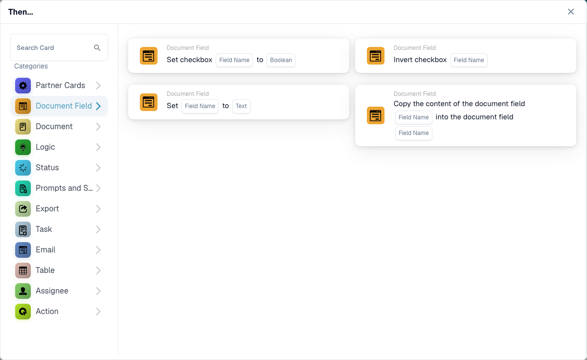Expand Partner Cards chevron
587x360 pixels.
pyautogui.click(x=98, y=86)
